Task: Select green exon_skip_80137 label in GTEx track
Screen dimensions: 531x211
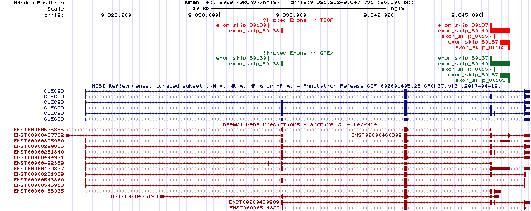Action: pyautogui.click(x=463, y=58)
